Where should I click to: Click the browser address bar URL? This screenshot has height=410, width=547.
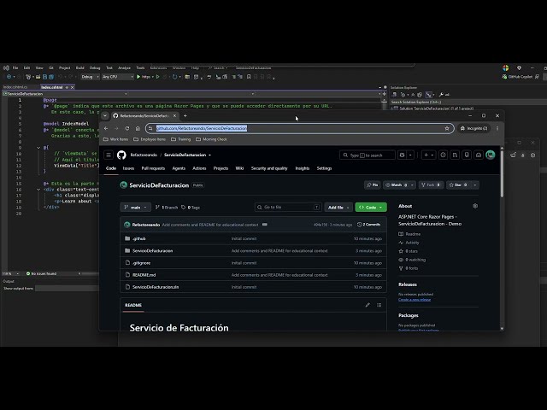[202, 128]
